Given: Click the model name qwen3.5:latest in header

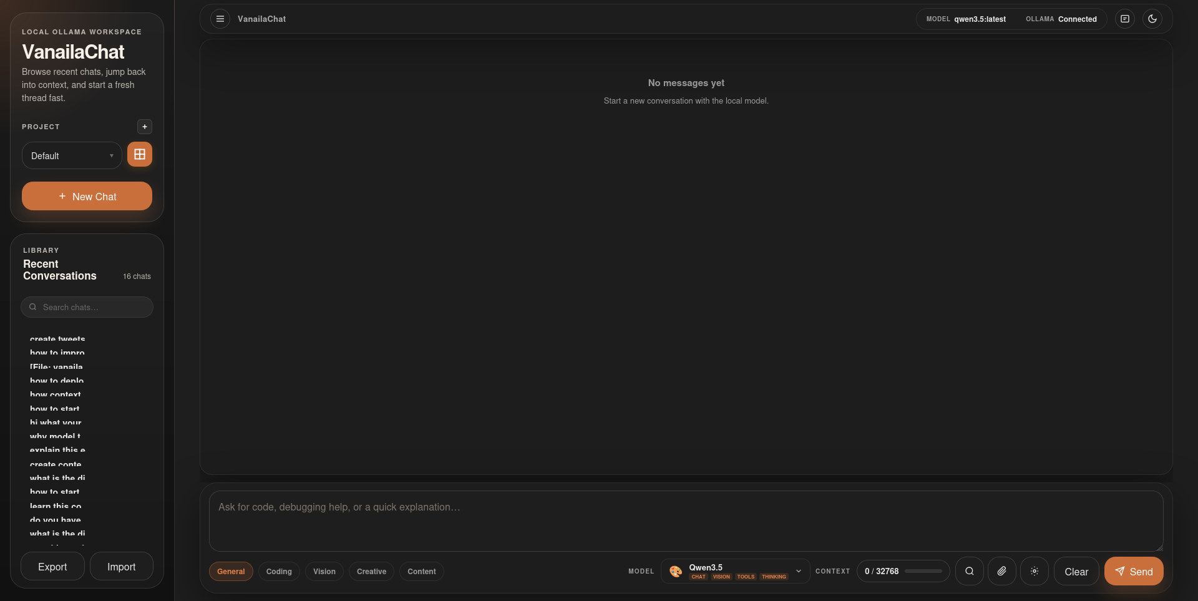Looking at the screenshot, I should pyautogui.click(x=980, y=19).
